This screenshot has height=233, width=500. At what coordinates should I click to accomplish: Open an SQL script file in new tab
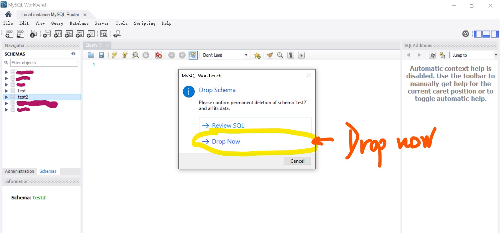(20, 34)
